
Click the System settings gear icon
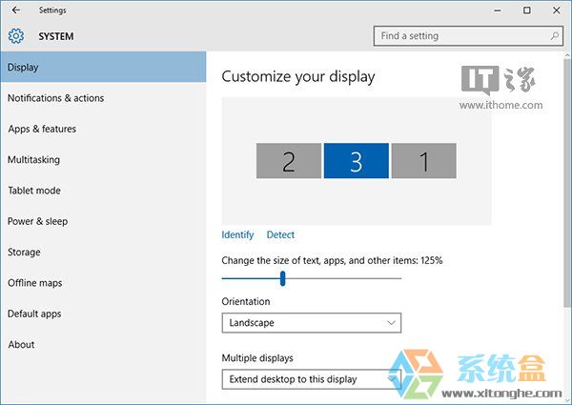(15, 36)
